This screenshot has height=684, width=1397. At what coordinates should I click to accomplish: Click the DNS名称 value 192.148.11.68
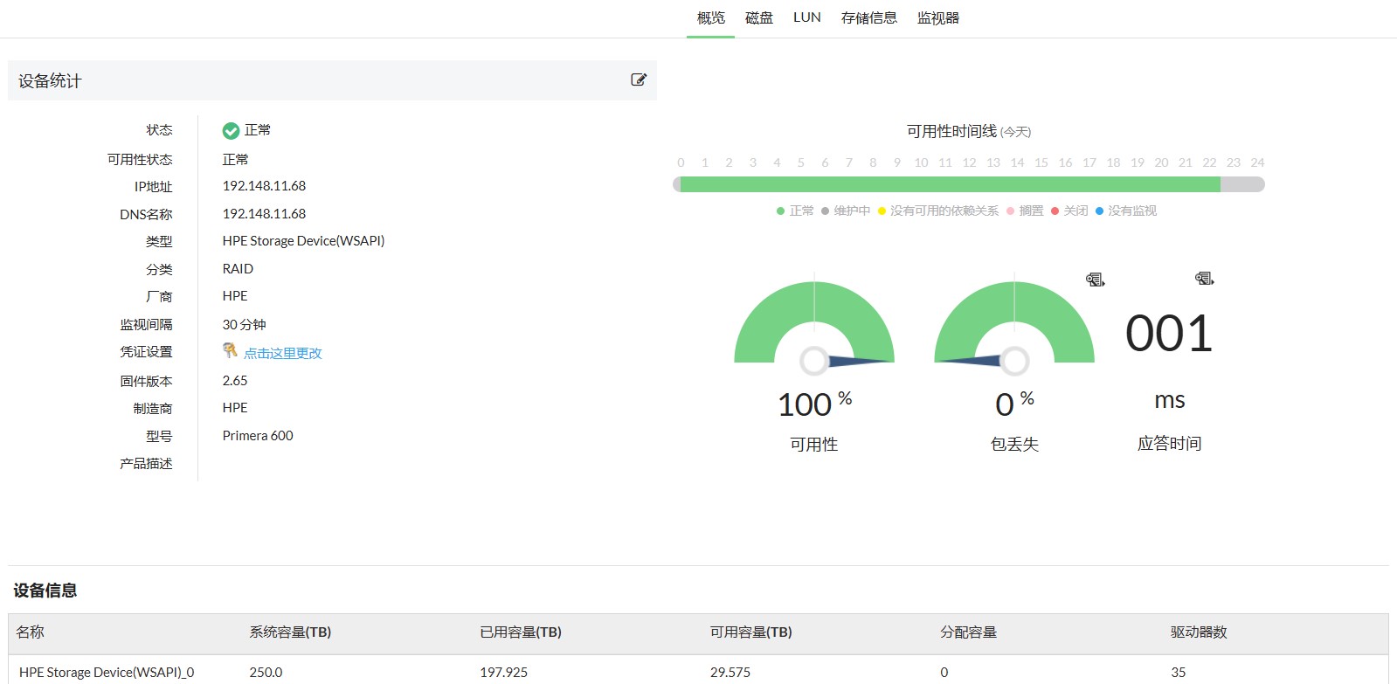click(x=264, y=214)
